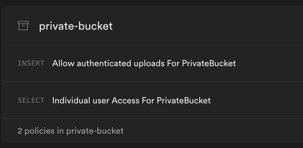Image resolution: width=303 pixels, height=148 pixels.
Task: Click the 2 policies in private-bucket footer
Action: 70,131
